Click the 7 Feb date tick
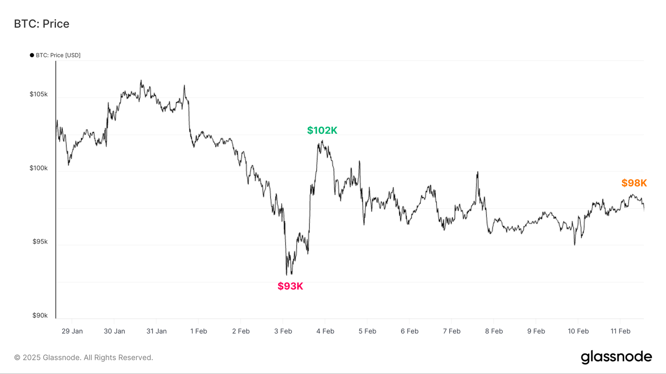Viewport: 666px width, 374px height. [x=452, y=331]
